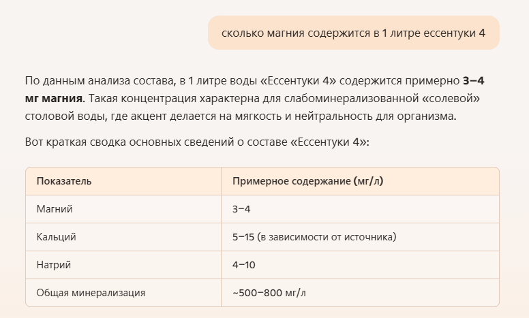Click the "~500–800 мг/л" mineralization value
The width and height of the screenshot is (529, 318).
[x=269, y=293]
